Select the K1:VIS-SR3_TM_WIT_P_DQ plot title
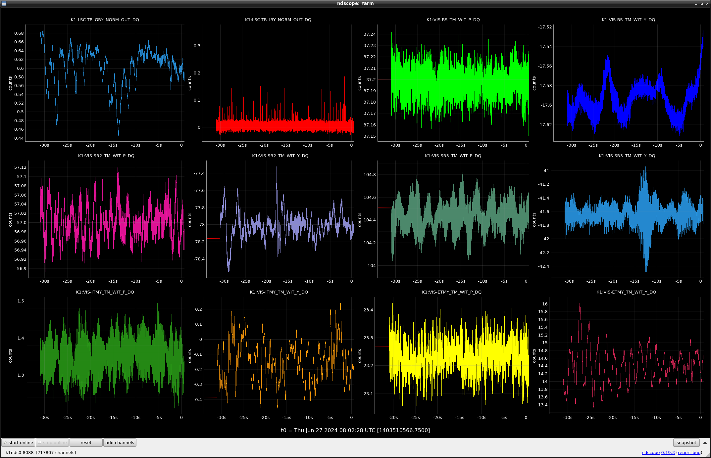 click(x=453, y=156)
